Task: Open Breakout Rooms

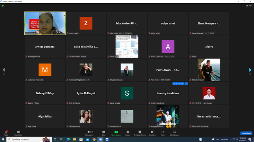Action: point(140,133)
